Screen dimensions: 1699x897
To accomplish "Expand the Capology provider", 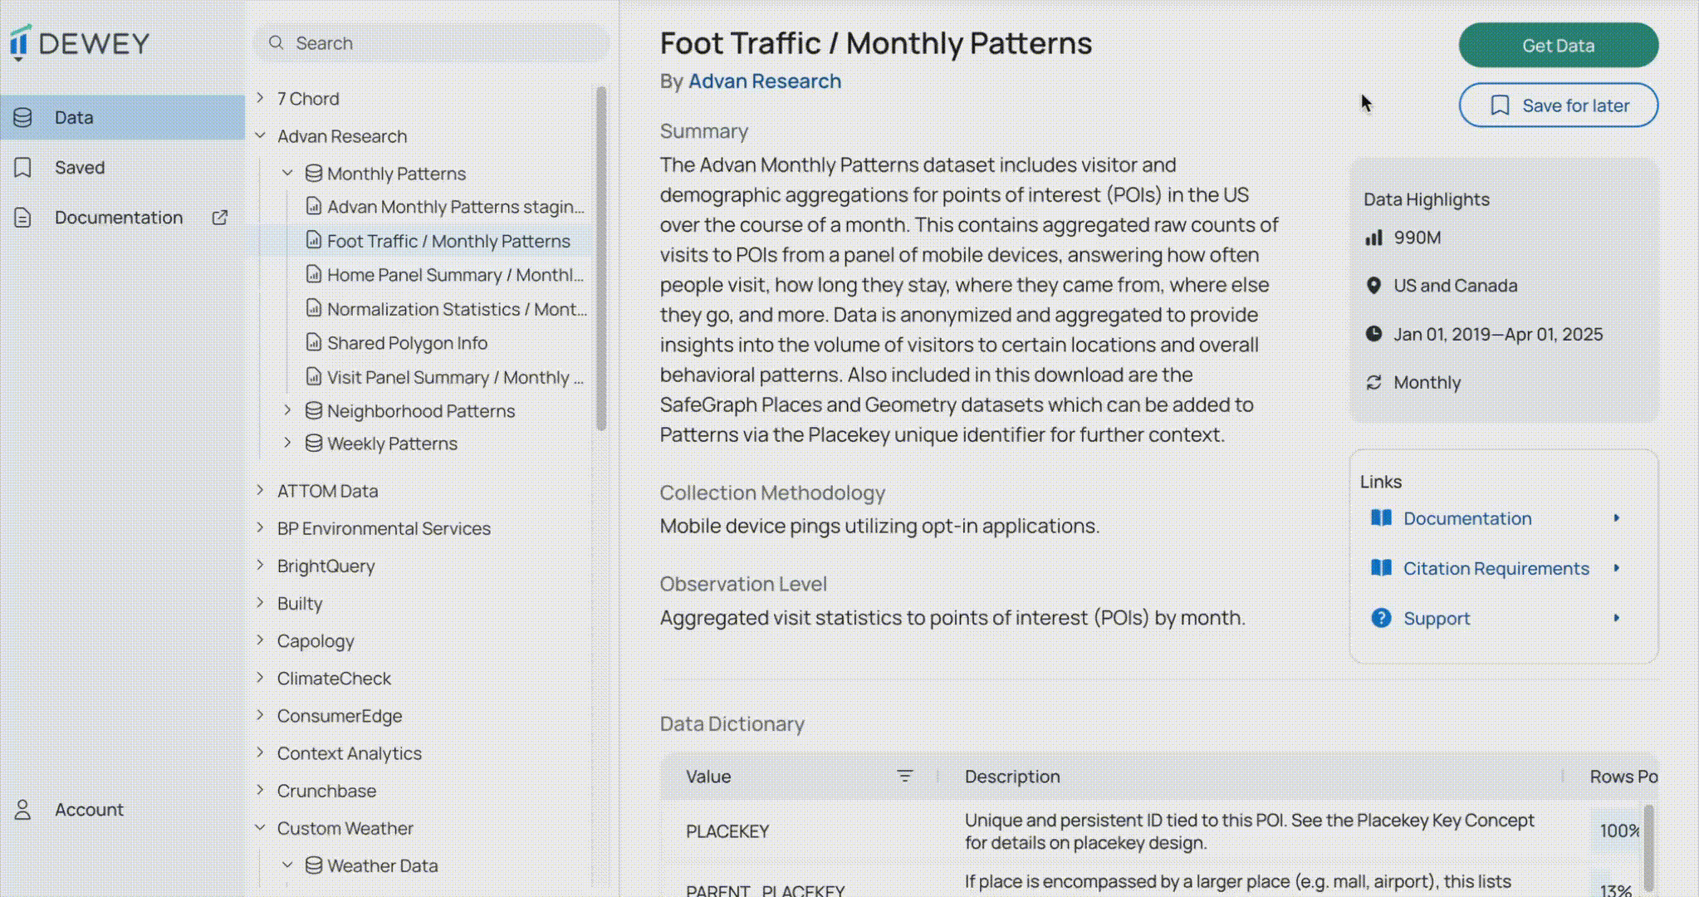I will coord(261,640).
